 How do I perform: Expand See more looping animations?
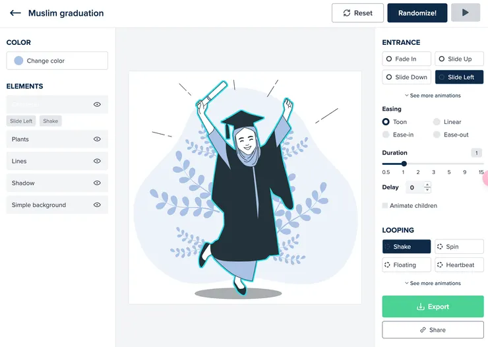click(x=433, y=284)
